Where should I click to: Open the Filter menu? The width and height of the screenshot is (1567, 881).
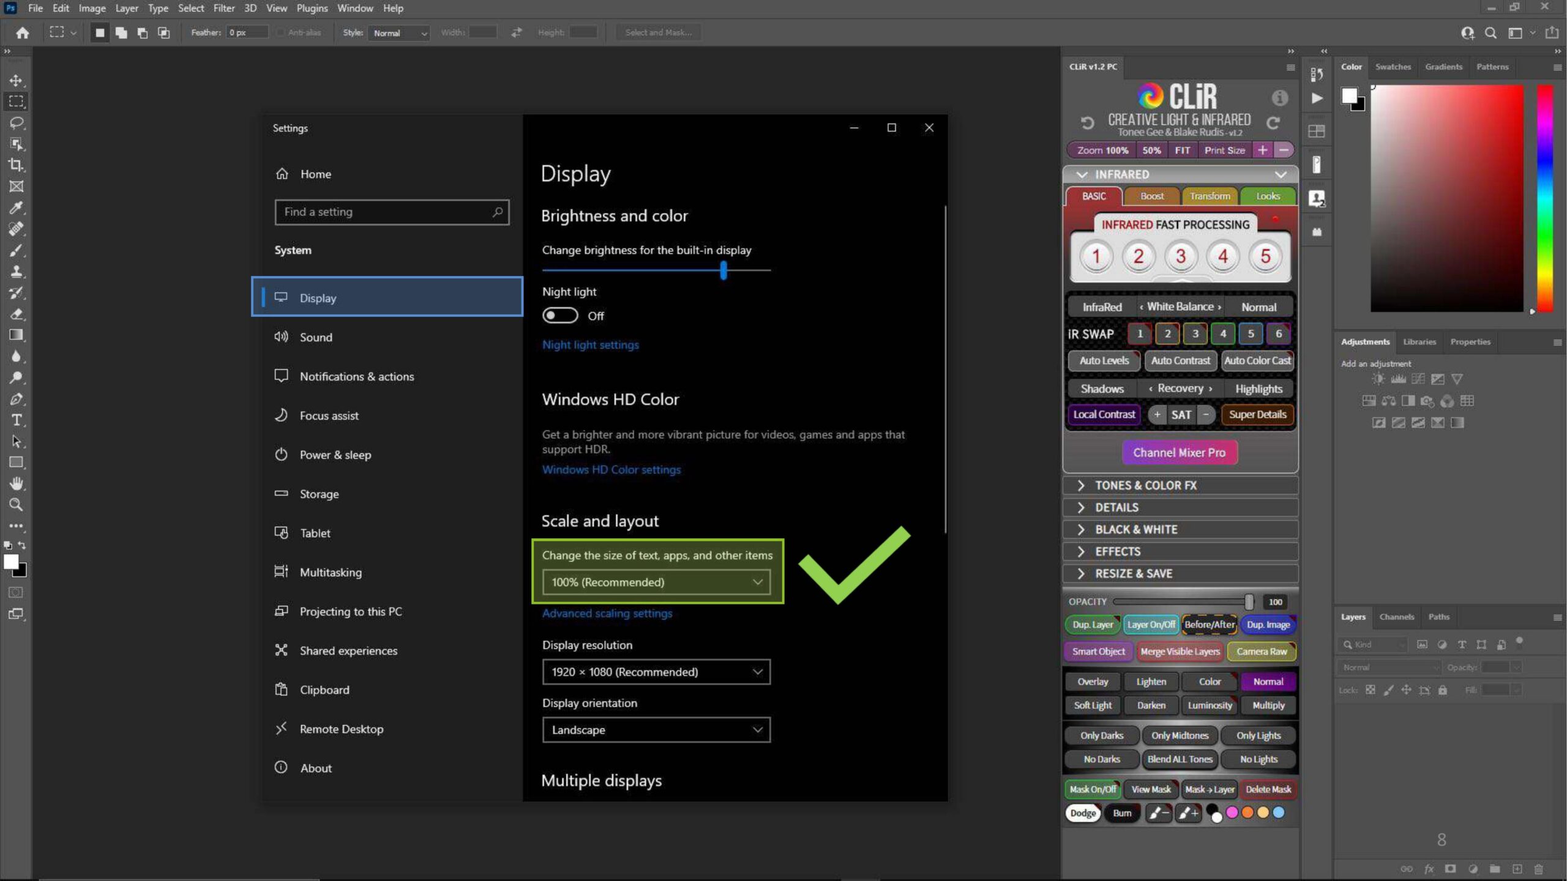[x=224, y=8]
